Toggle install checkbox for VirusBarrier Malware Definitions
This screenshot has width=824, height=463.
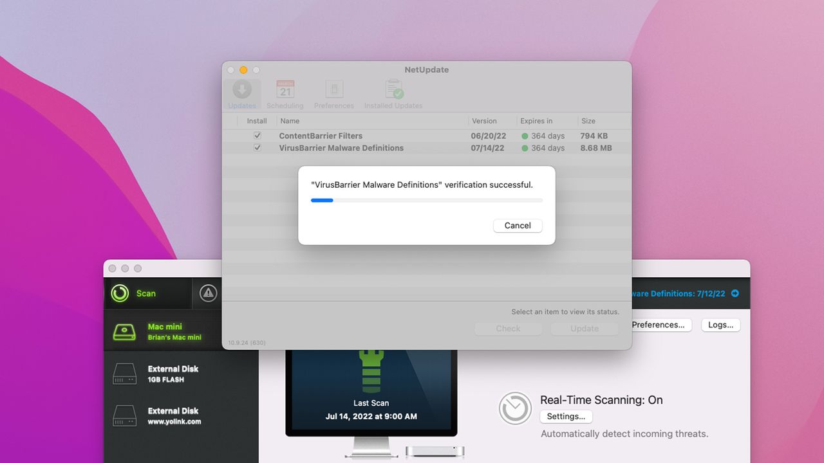[x=257, y=148]
